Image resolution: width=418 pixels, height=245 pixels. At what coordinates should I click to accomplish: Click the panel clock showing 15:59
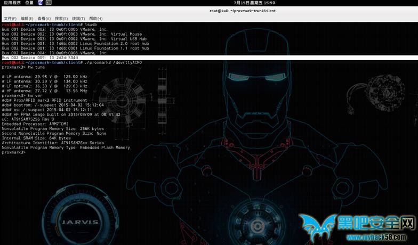(254, 3)
